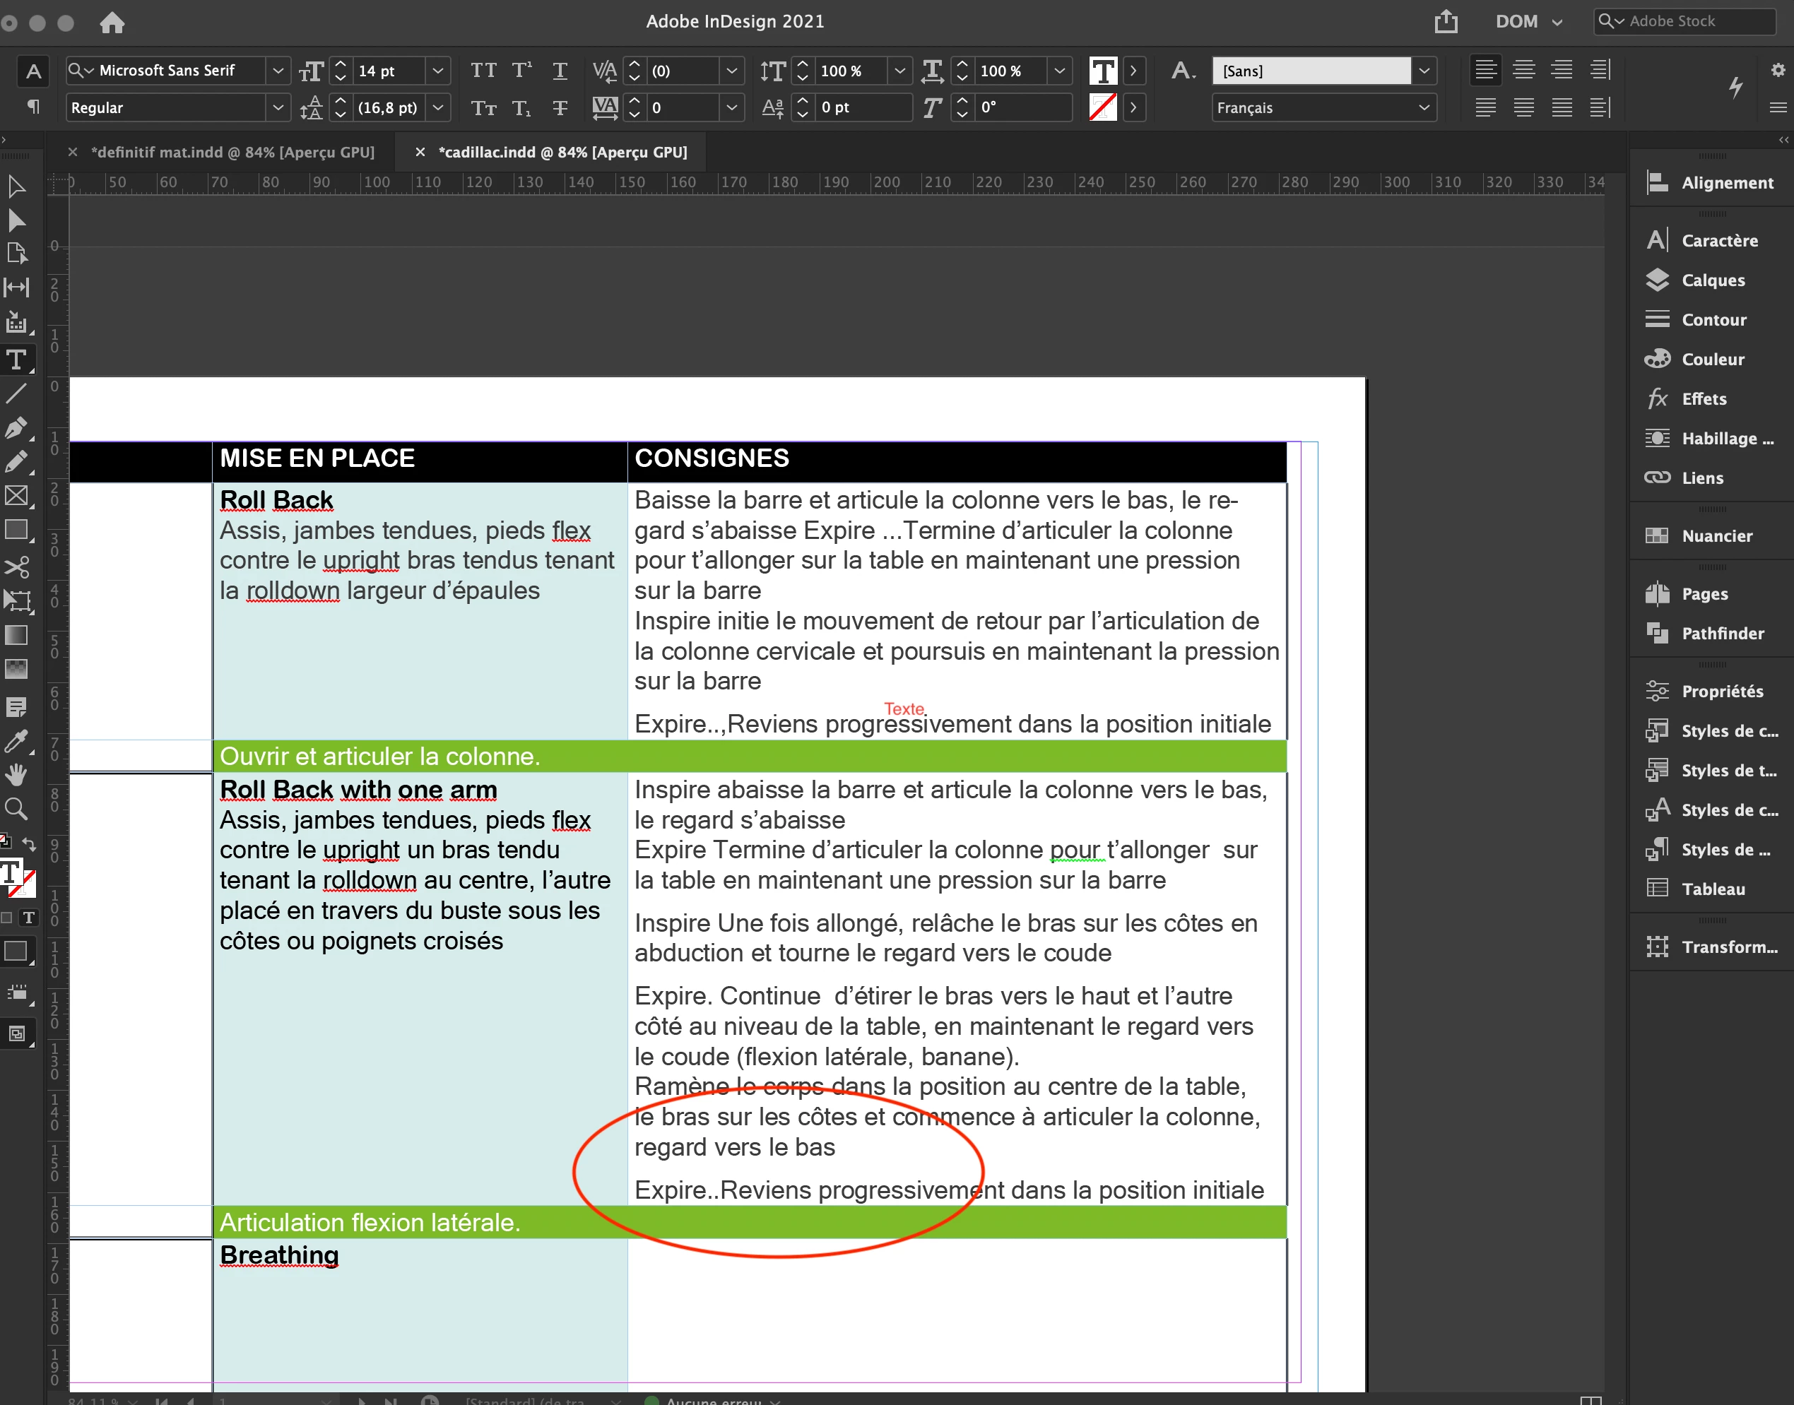Viewport: 1794px width, 1405px height.
Task: Open the Pages panel
Action: pyautogui.click(x=1704, y=594)
